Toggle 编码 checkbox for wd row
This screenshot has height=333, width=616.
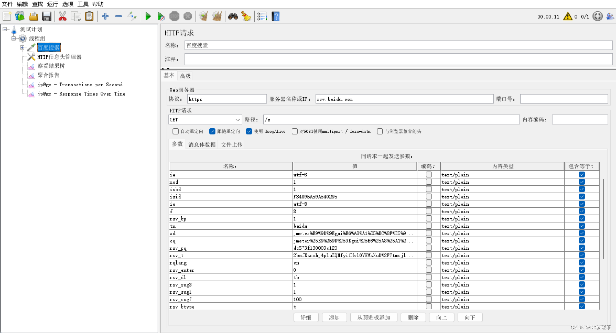click(429, 233)
